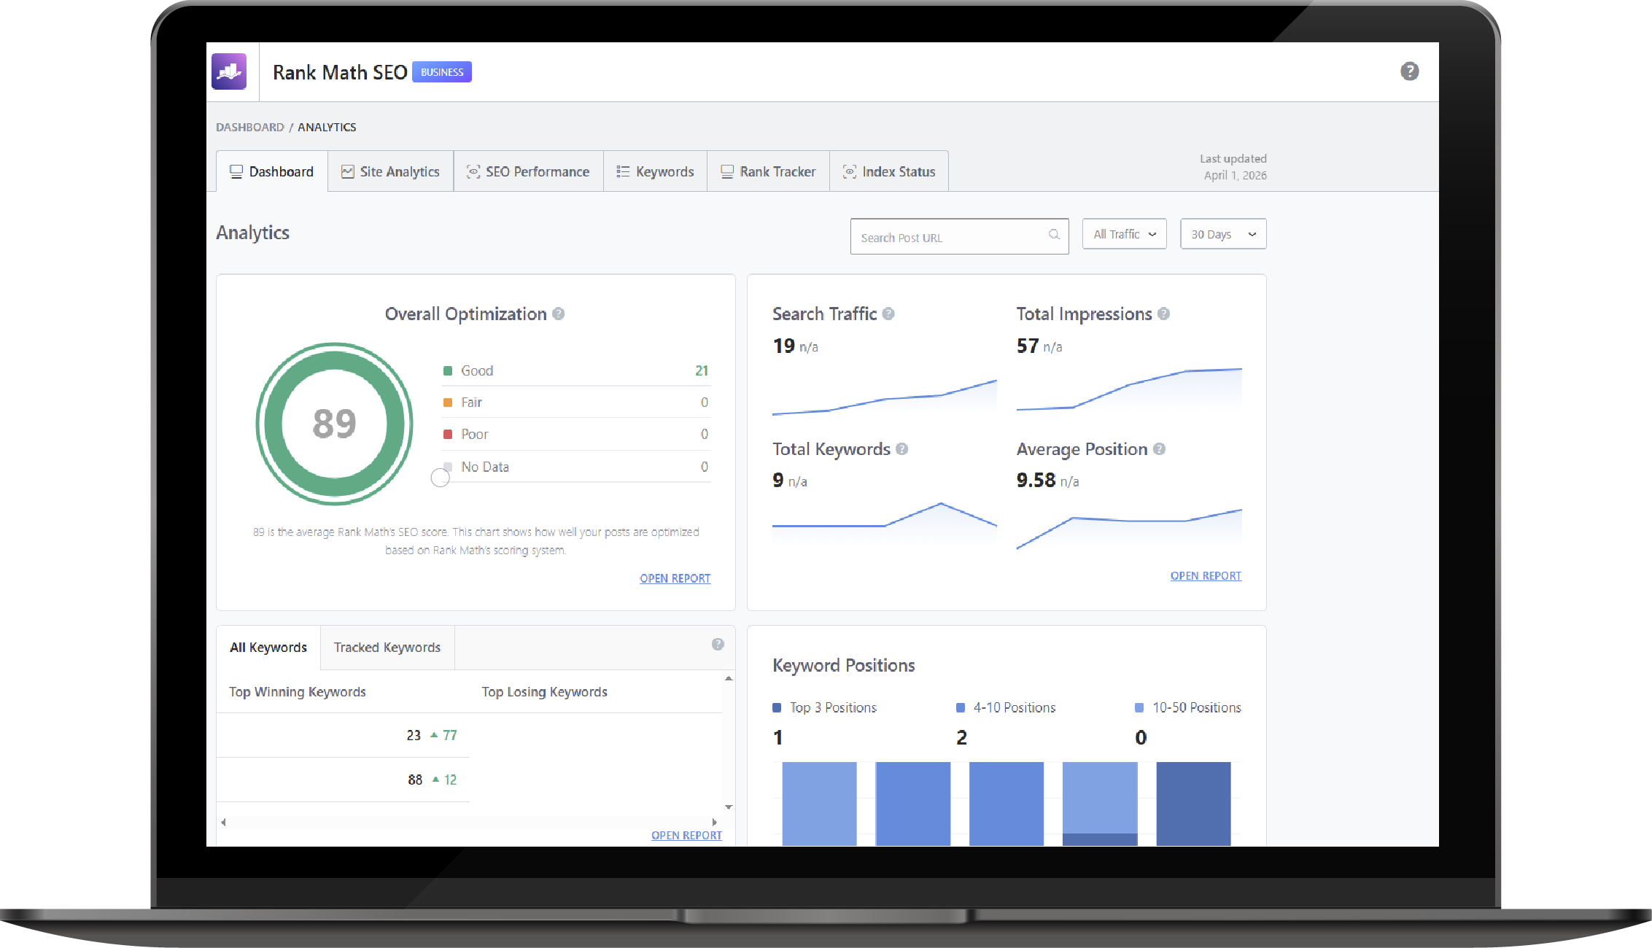Click the Good green legend swatch
1652x948 pixels.
(x=448, y=371)
